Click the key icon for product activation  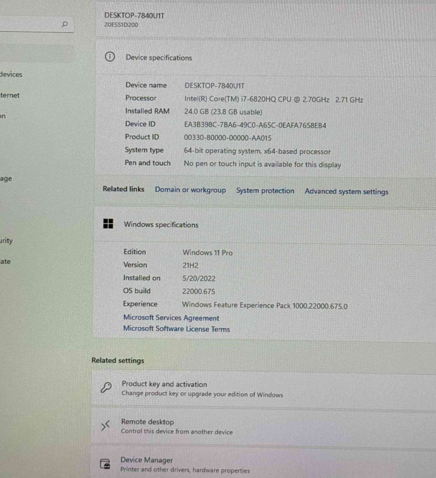[x=106, y=388]
